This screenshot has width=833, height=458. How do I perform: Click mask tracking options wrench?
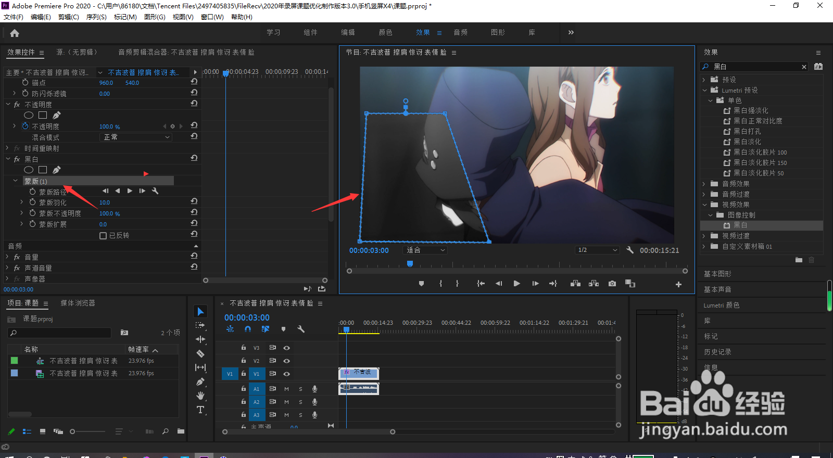(155, 191)
